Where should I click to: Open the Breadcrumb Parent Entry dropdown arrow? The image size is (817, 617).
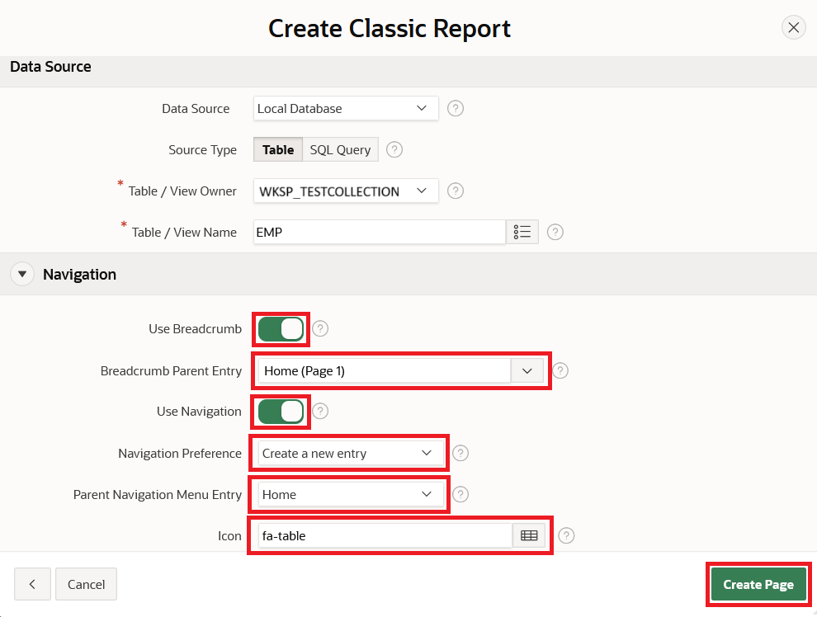pyautogui.click(x=527, y=370)
